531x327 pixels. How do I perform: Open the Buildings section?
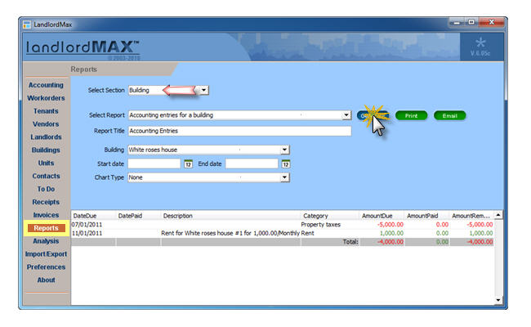click(46, 150)
